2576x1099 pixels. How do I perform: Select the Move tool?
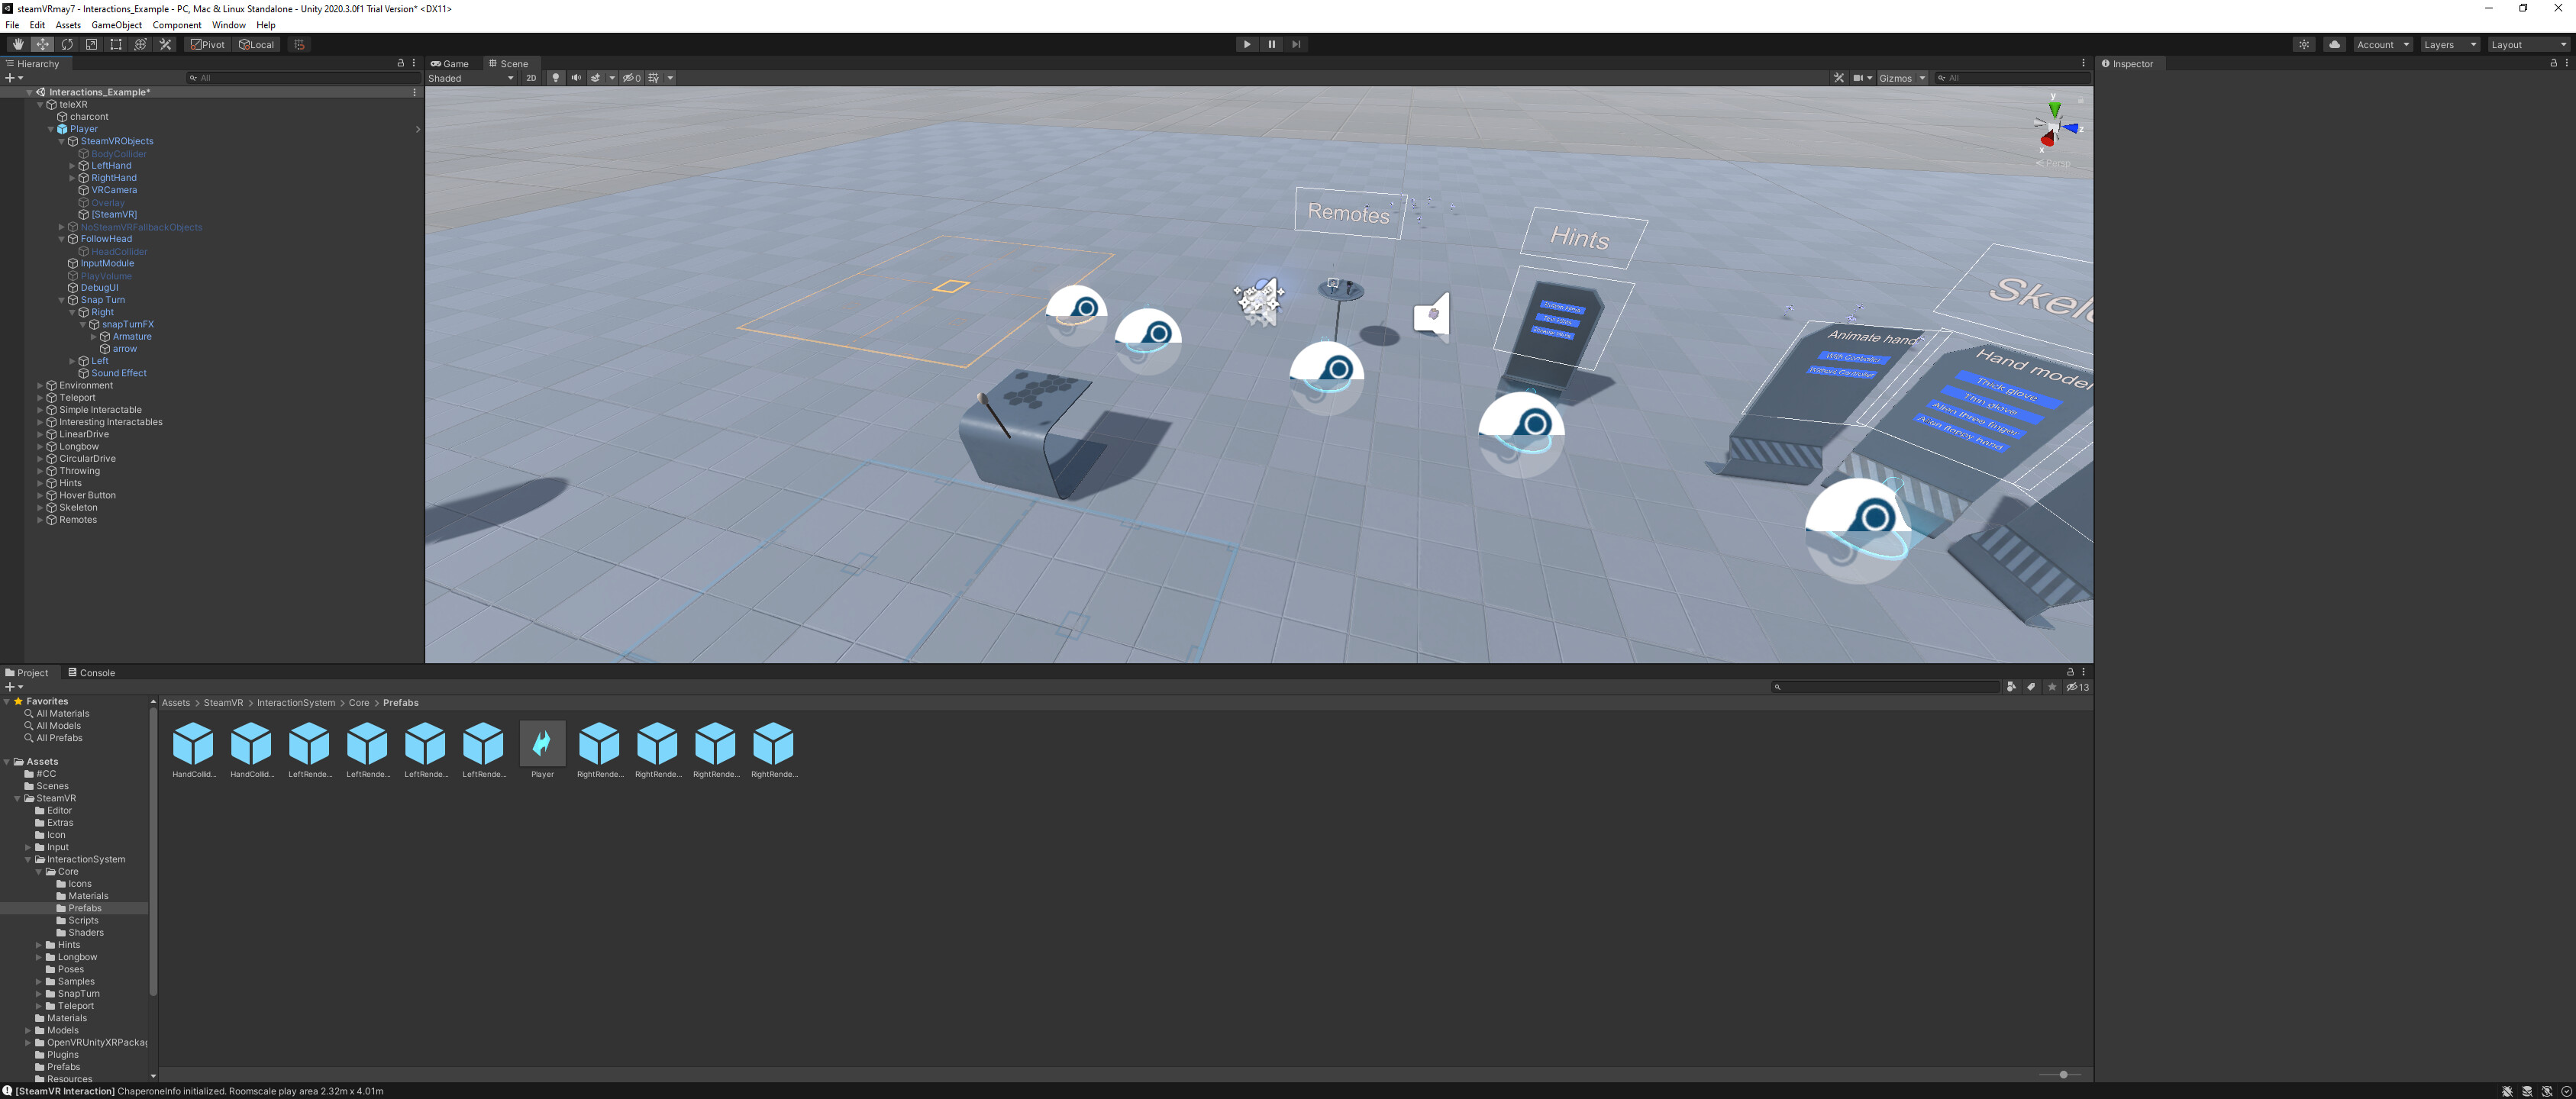tap(42, 44)
